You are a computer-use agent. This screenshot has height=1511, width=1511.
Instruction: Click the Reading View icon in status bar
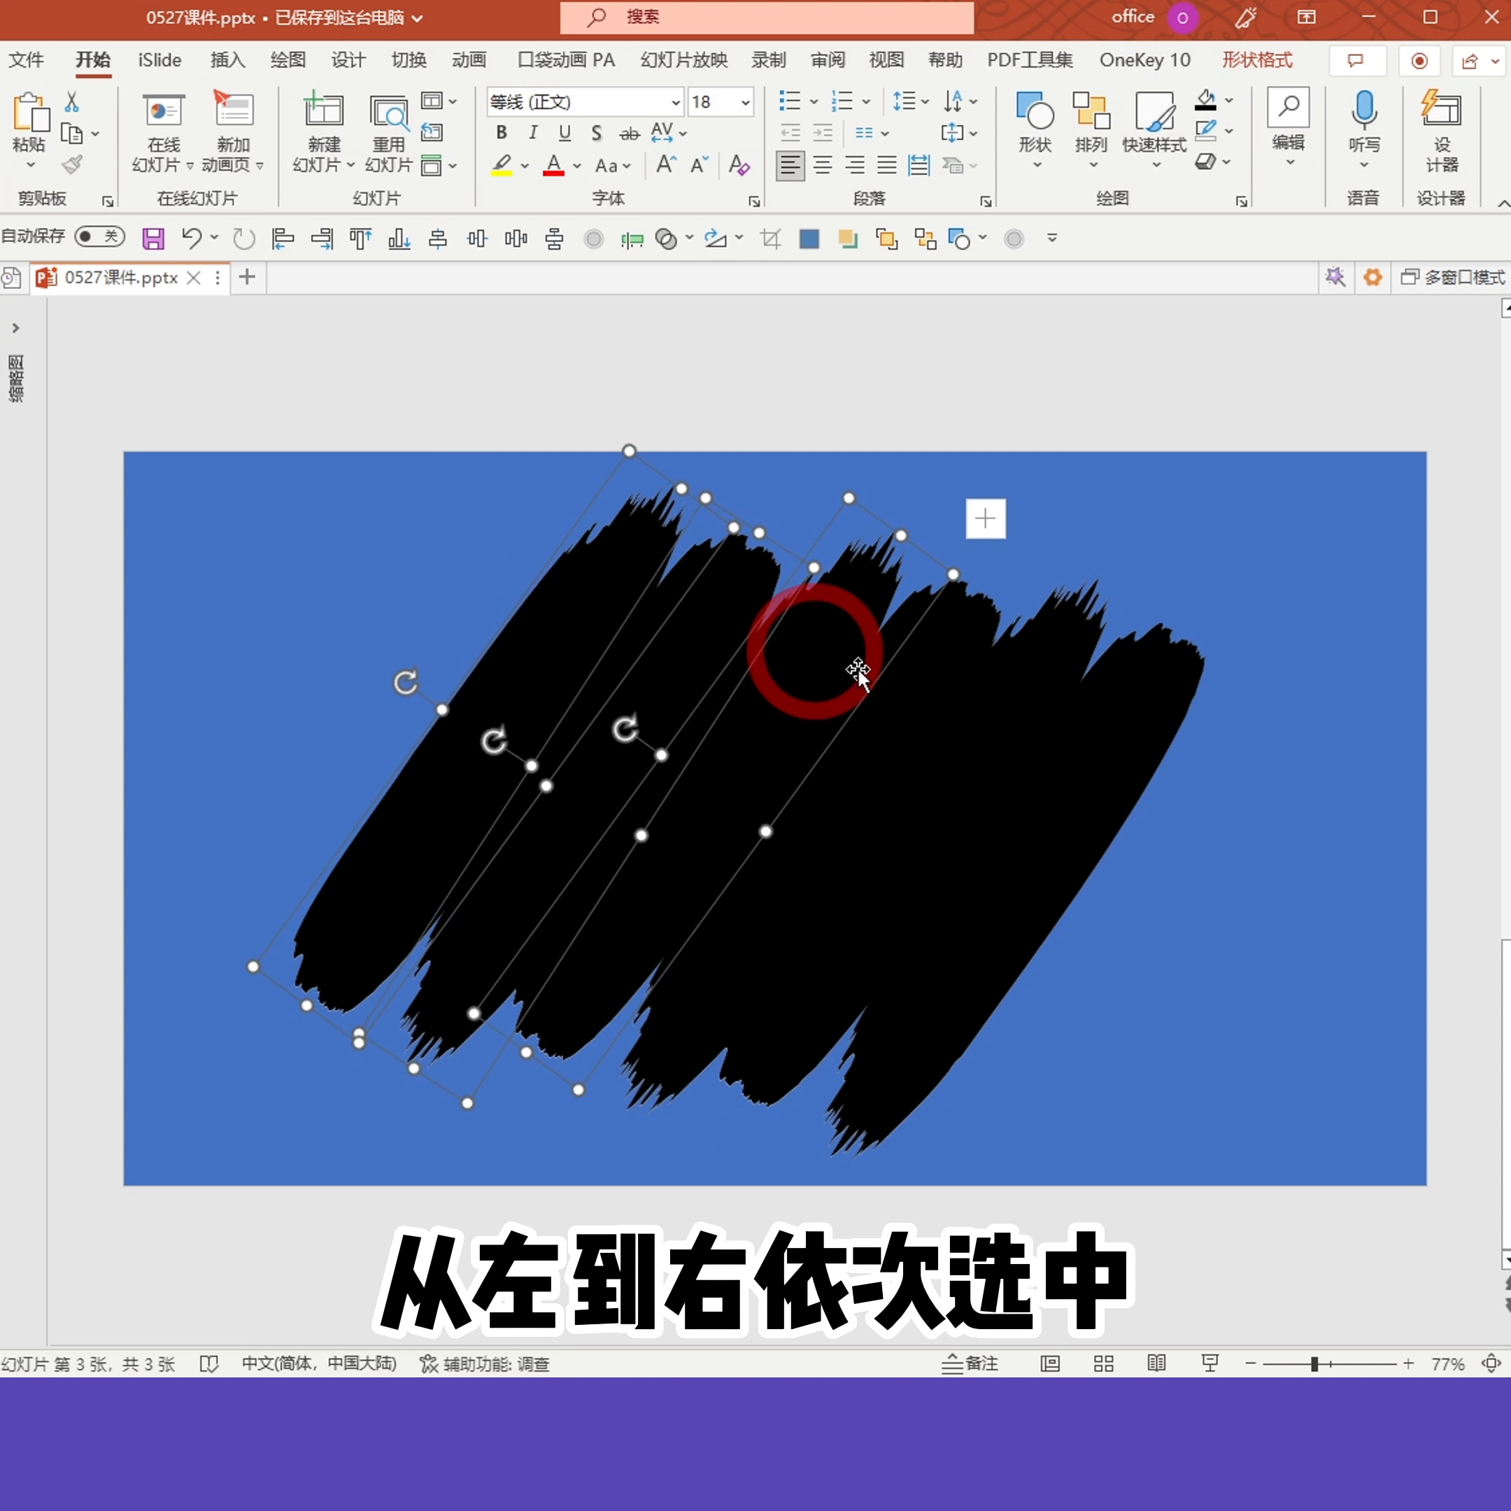click(1157, 1364)
